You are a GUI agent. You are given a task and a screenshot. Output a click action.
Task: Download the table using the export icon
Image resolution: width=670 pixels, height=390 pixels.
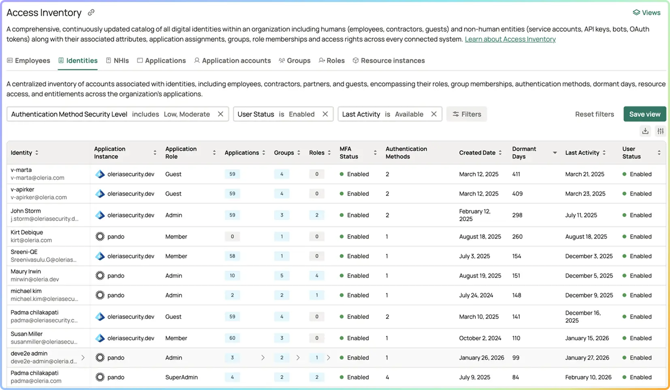pyautogui.click(x=645, y=131)
